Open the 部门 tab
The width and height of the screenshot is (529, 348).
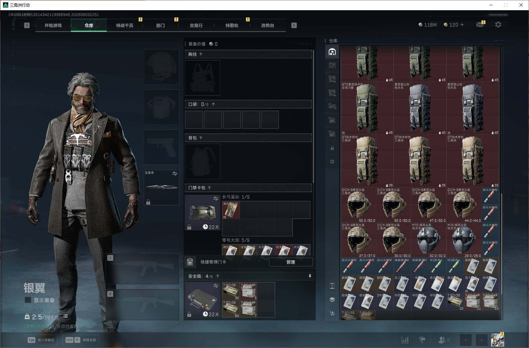pos(160,25)
